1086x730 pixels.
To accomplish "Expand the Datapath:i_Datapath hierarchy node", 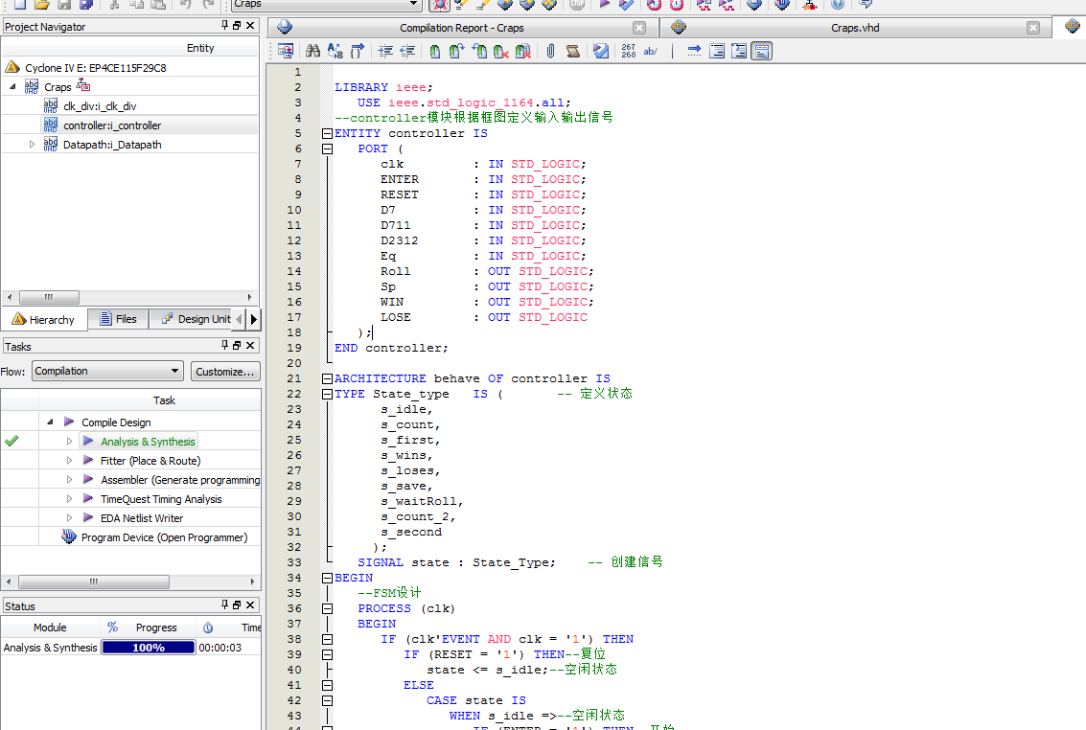I will coord(33,145).
